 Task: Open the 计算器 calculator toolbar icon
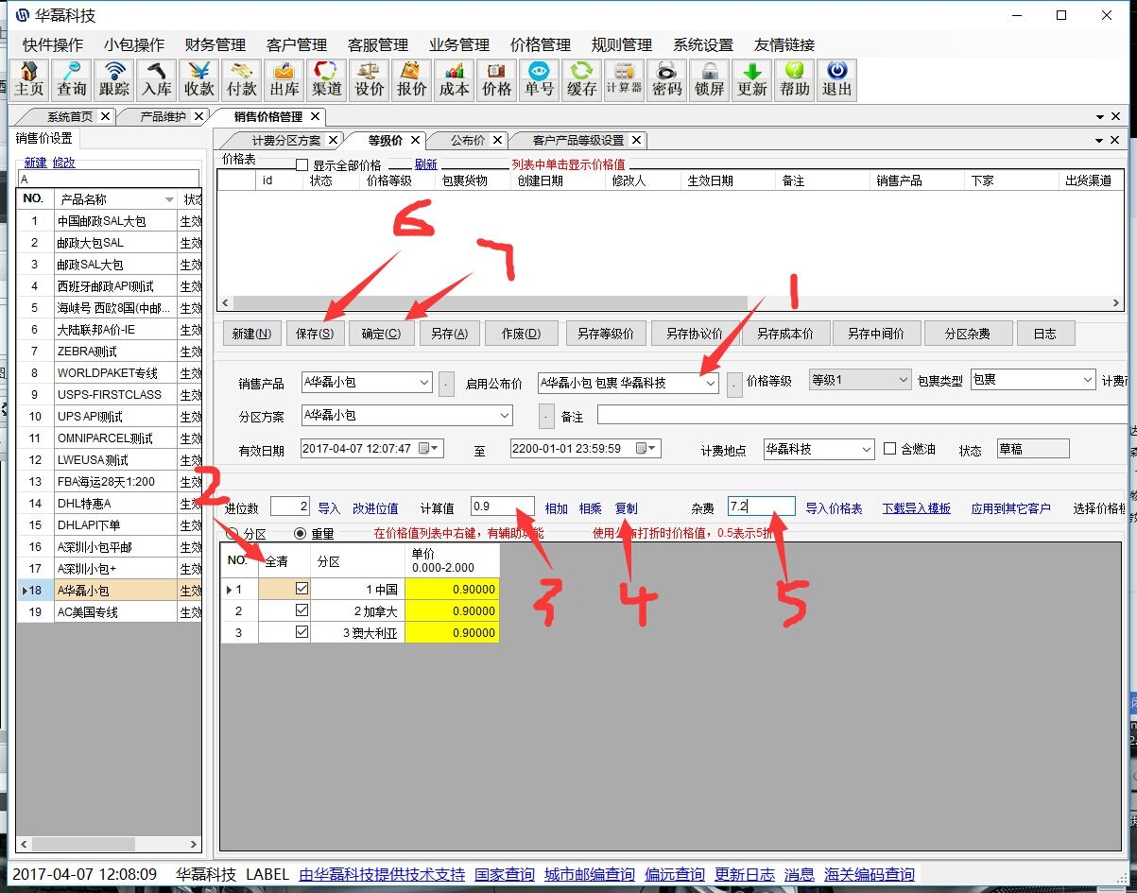tap(624, 78)
